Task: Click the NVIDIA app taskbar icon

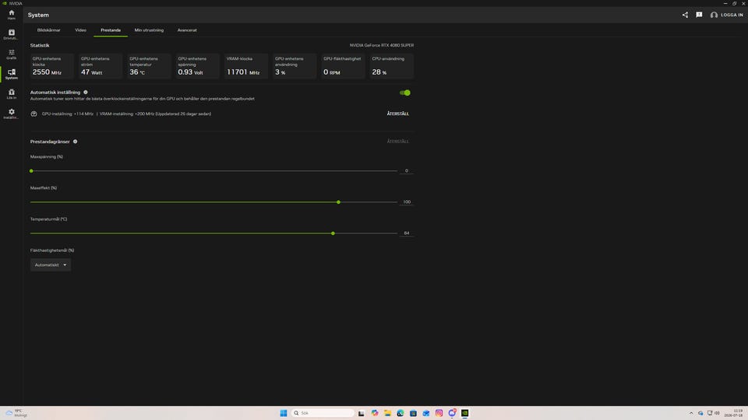Action: click(464, 413)
